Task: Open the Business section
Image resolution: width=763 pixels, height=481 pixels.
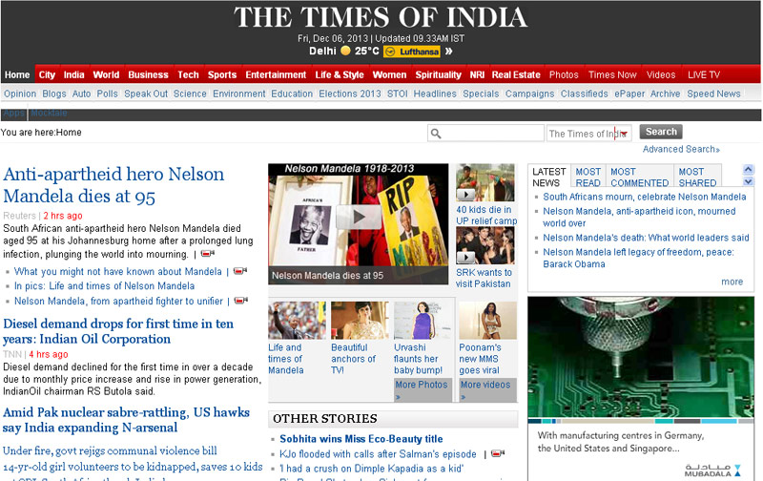Action: (x=149, y=74)
